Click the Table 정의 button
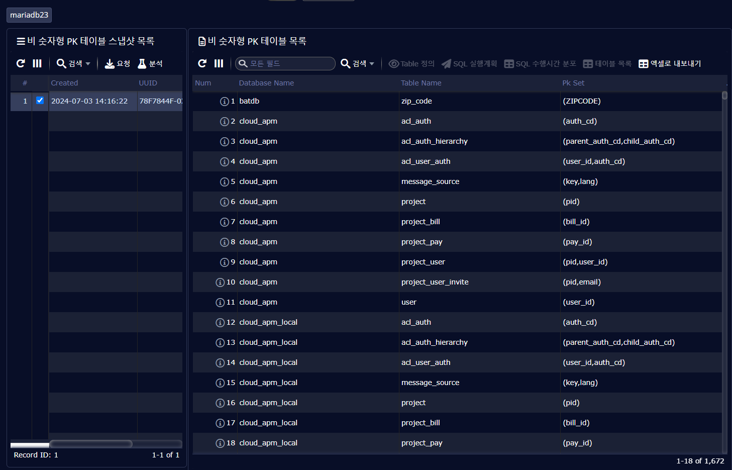Viewport: 732px width, 470px height. [x=411, y=63]
